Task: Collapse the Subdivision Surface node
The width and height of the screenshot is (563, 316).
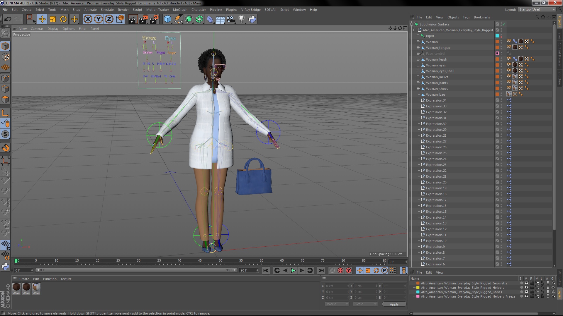Action: 412,24
